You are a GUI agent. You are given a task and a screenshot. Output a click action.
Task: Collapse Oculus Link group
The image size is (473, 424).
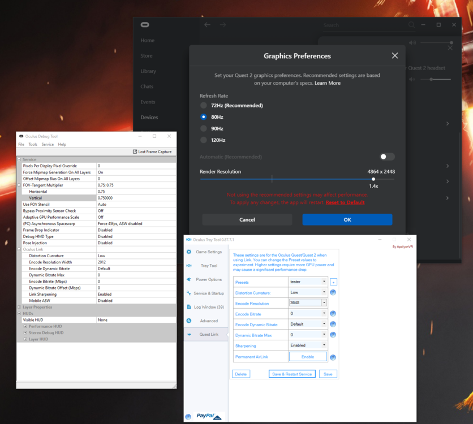pos(19,249)
